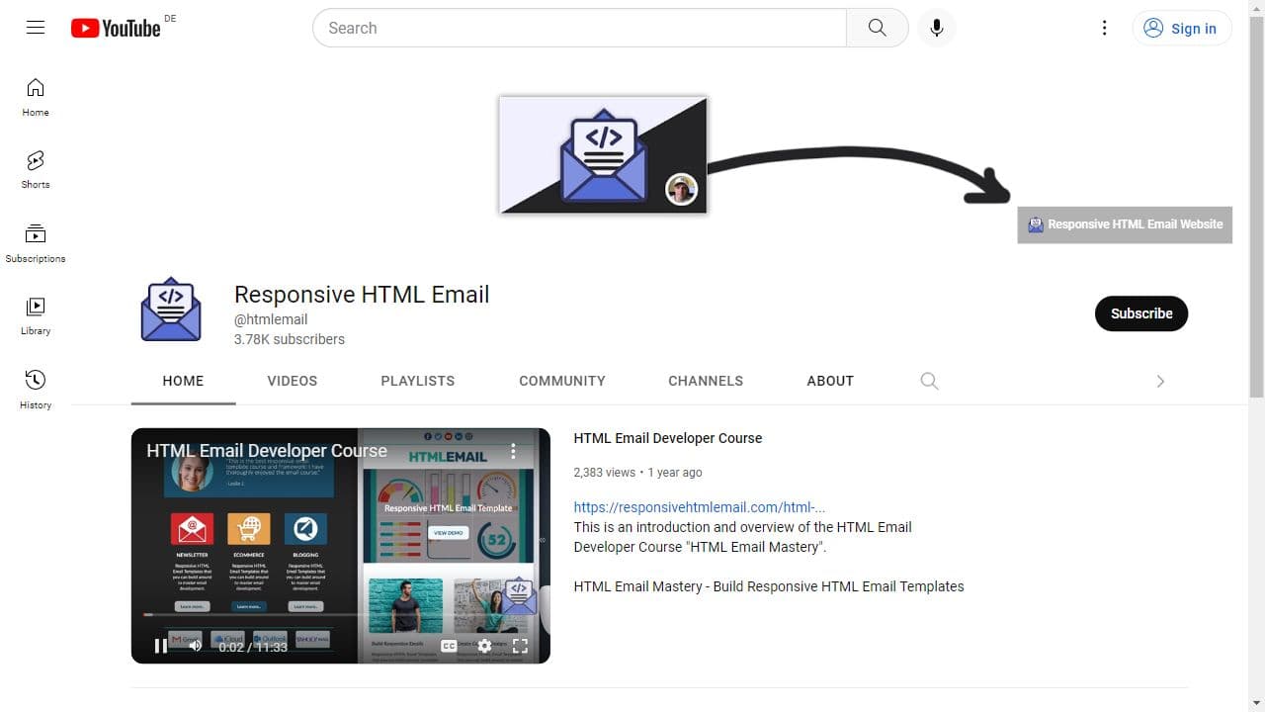Switch to the COMMUNITY tab
This screenshot has width=1265, height=712.
click(562, 381)
